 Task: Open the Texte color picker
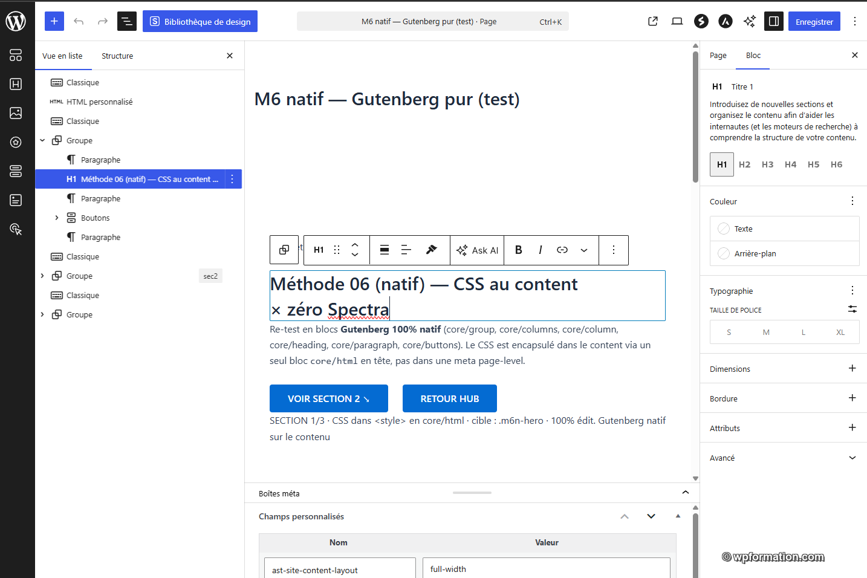point(785,229)
